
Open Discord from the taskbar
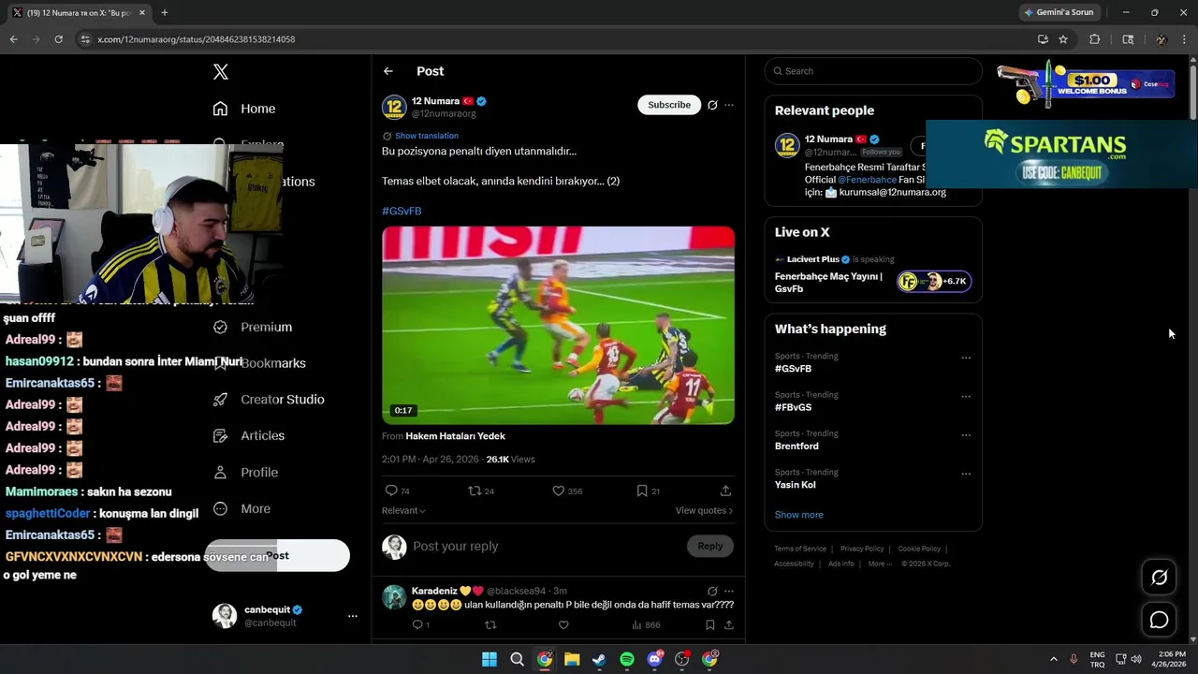(654, 659)
